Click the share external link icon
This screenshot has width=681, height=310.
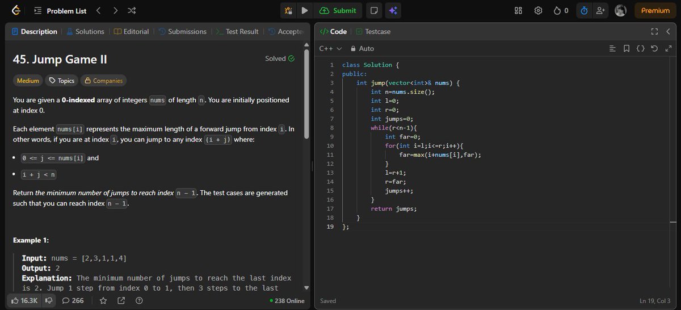[121, 300]
